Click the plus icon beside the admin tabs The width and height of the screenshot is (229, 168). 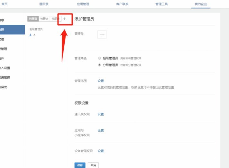click(64, 19)
